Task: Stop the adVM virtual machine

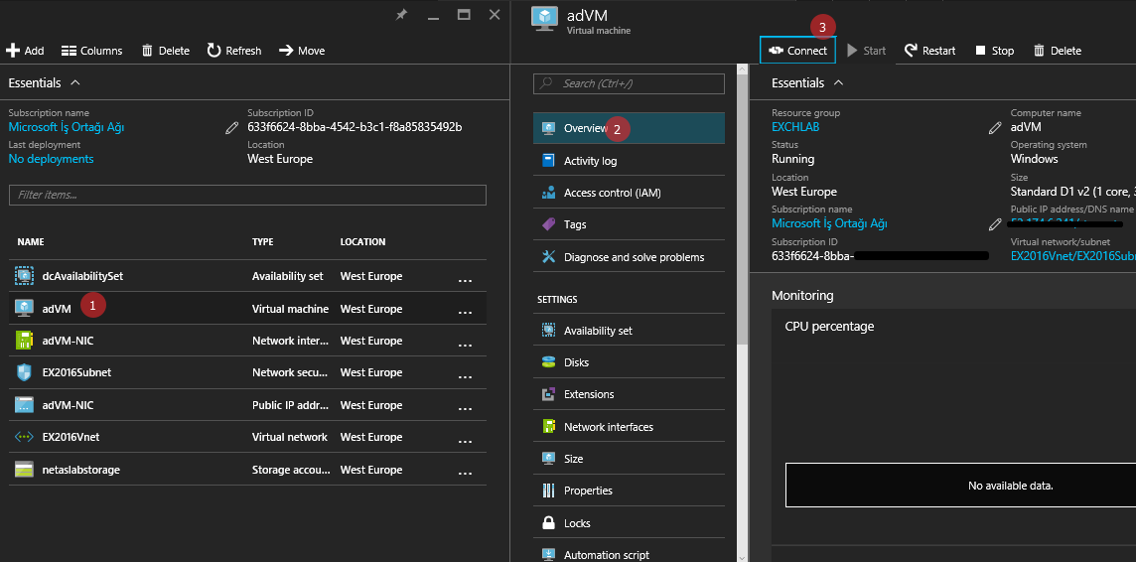Action: pos(995,51)
